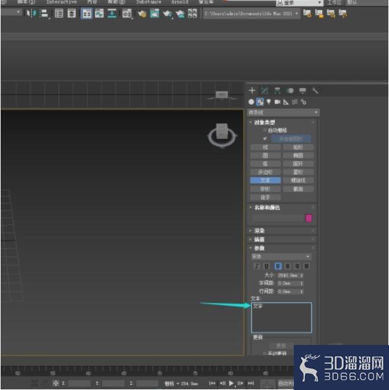Open the Material Editor

pos(127,13)
